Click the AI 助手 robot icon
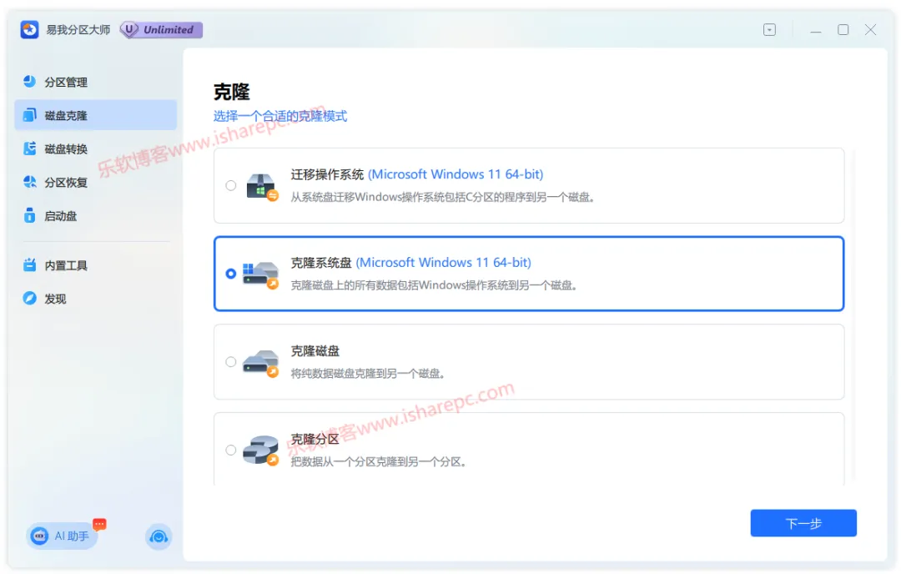Viewport: 901px width, 574px height. 40,536
